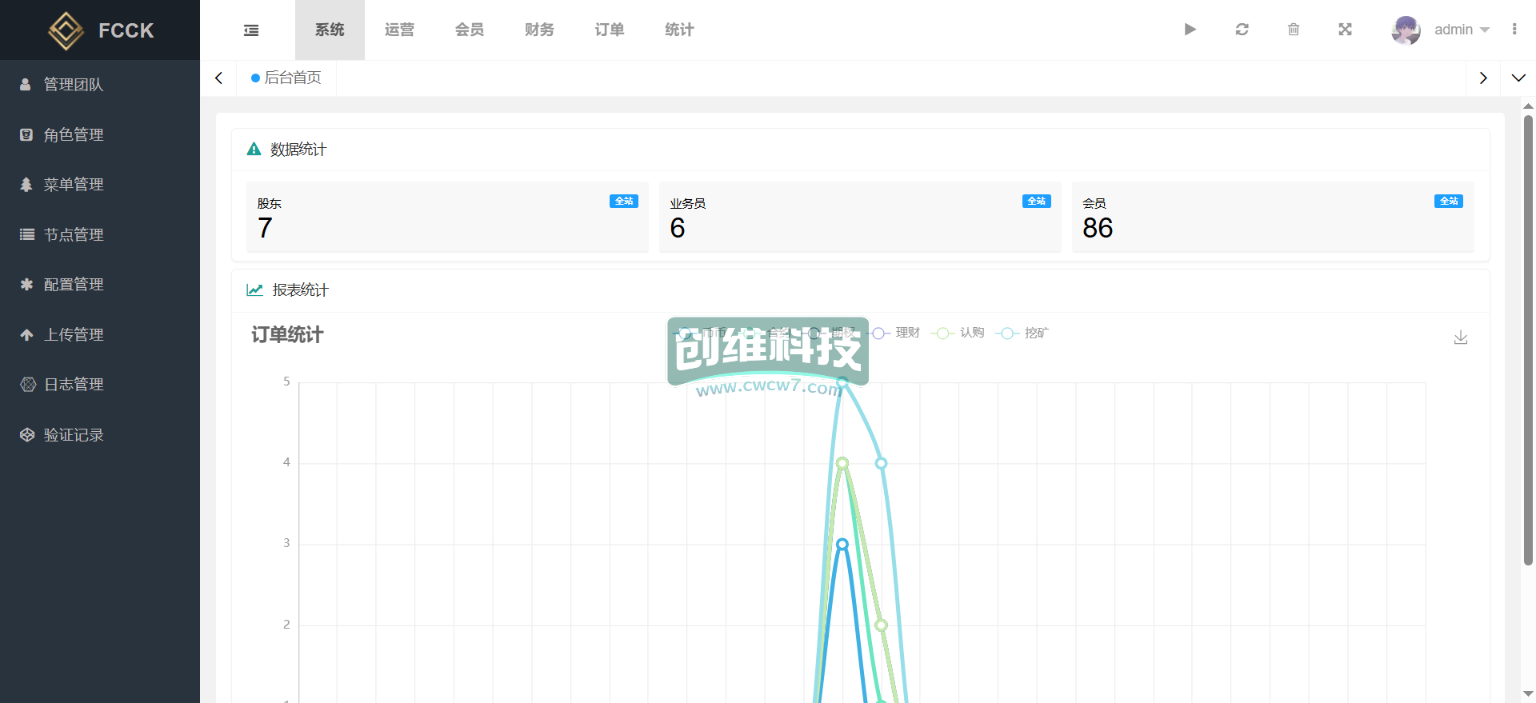Download the chart using the save icon
Image resolution: width=1536 pixels, height=703 pixels.
pos(1460,338)
